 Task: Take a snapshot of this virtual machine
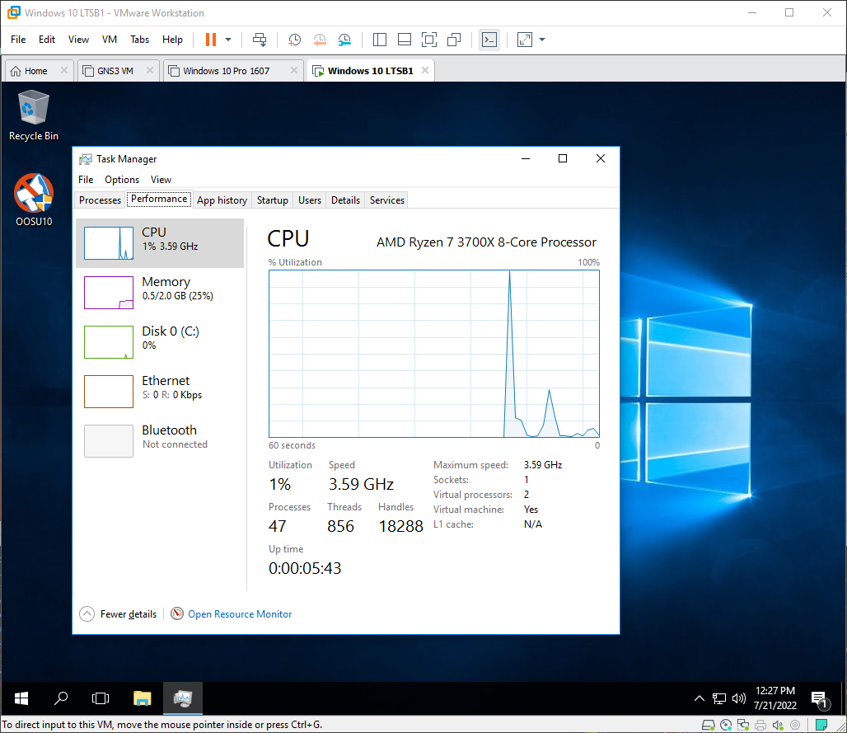click(294, 40)
